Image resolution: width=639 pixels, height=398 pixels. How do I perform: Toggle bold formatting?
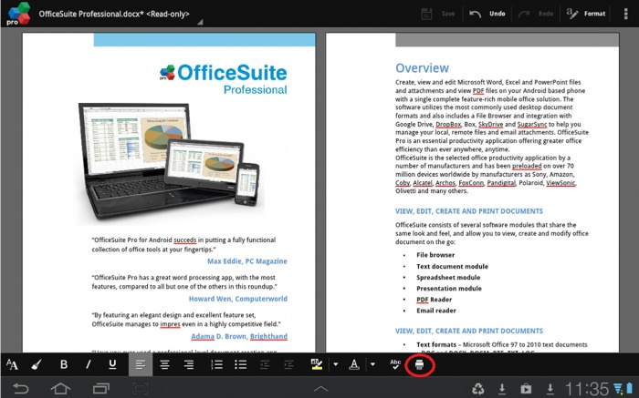tap(64, 364)
